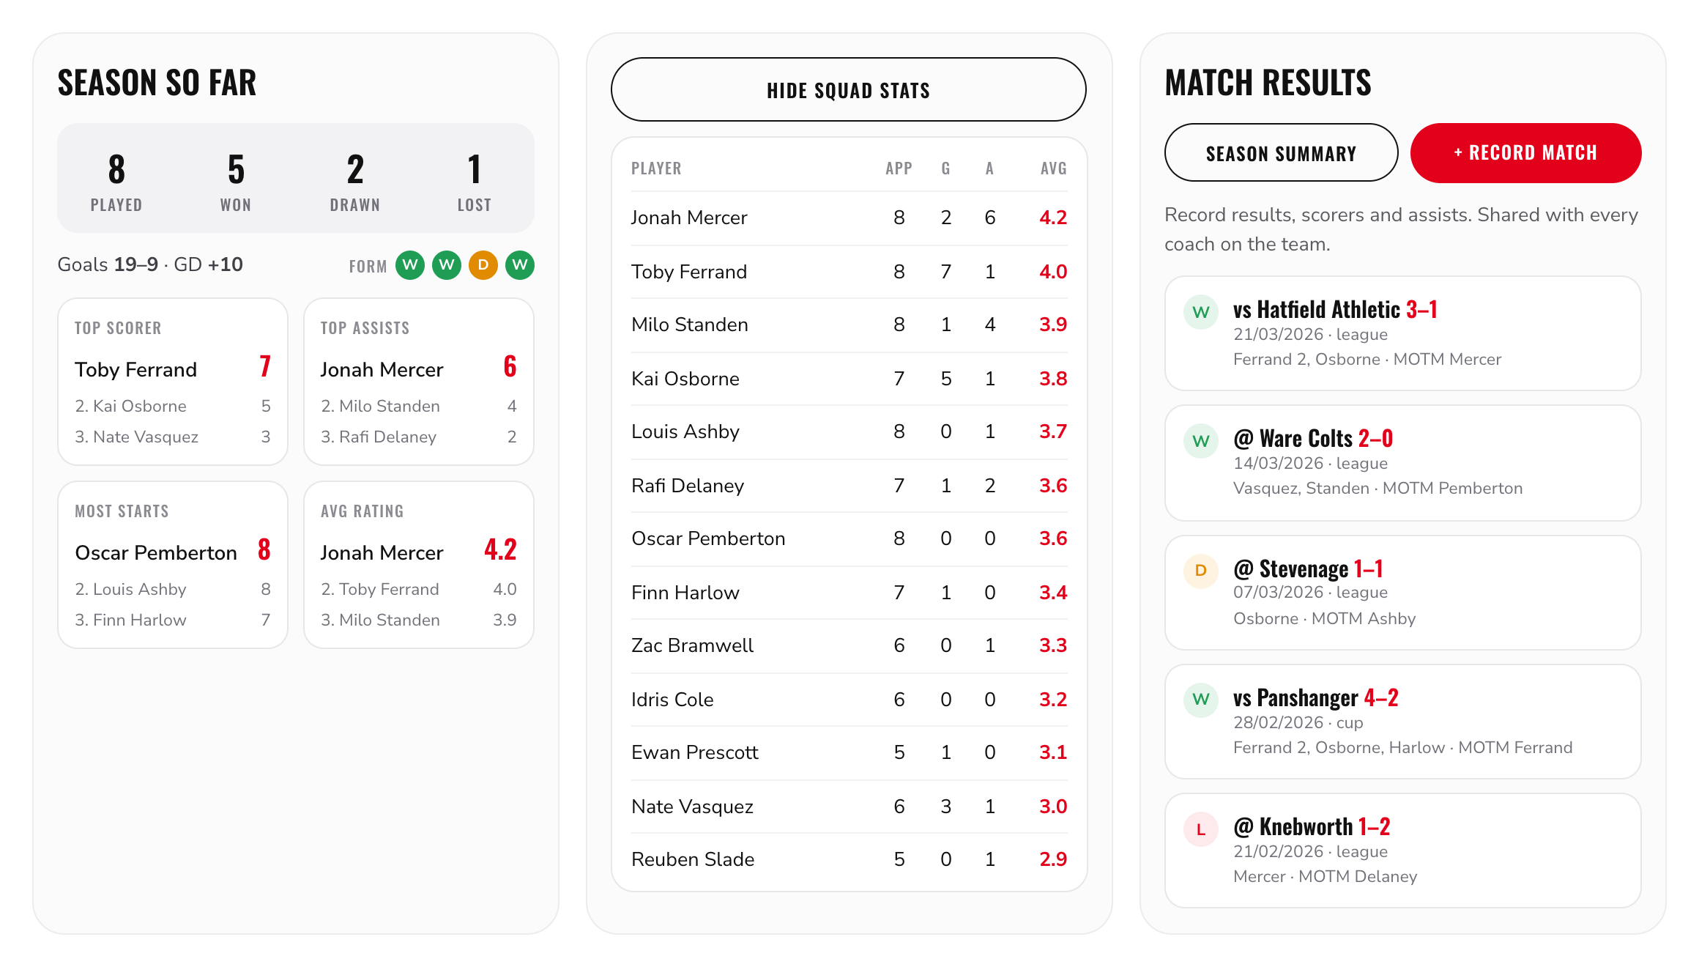Click the Panshanger win badge
1699x967 pixels.
1201,700
